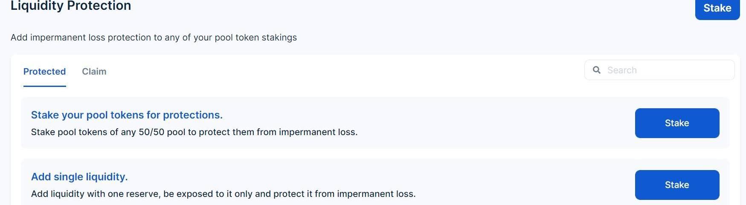Switch to the Claim tab
Image resolution: width=746 pixels, height=205 pixels.
(x=94, y=71)
